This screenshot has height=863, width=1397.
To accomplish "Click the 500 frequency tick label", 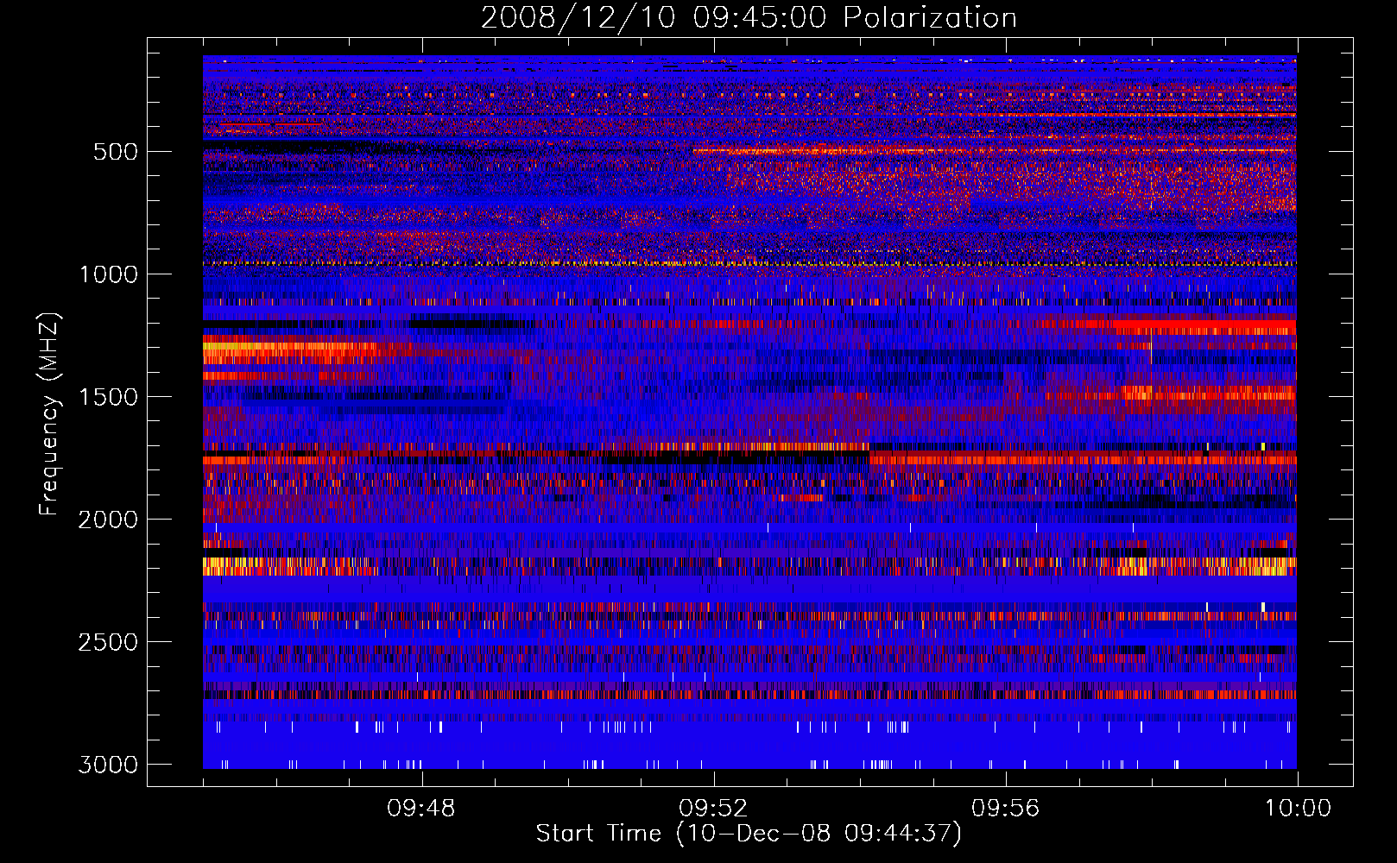I will [116, 152].
